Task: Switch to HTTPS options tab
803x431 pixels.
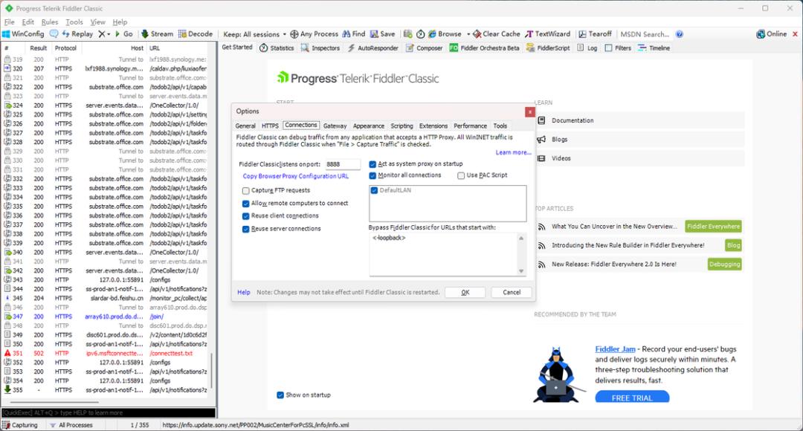Action: pos(270,126)
